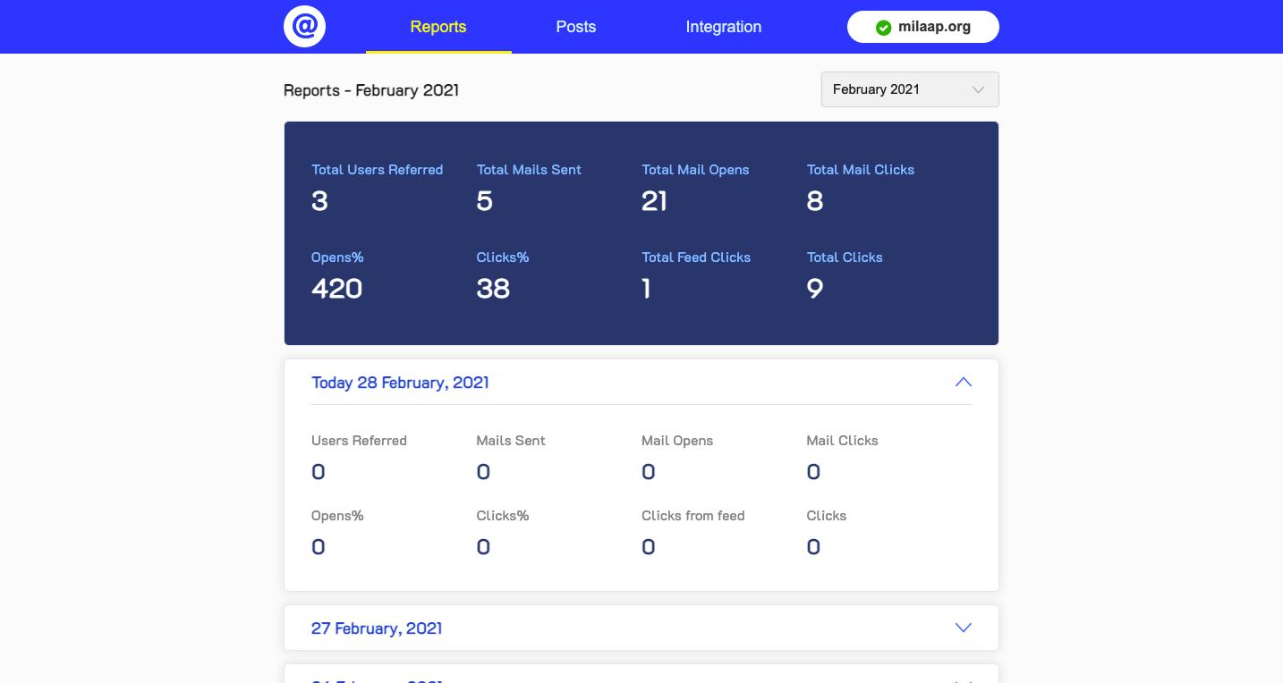The image size is (1283, 683).
Task: Click the Total Mail Clicks label
Action: click(861, 170)
